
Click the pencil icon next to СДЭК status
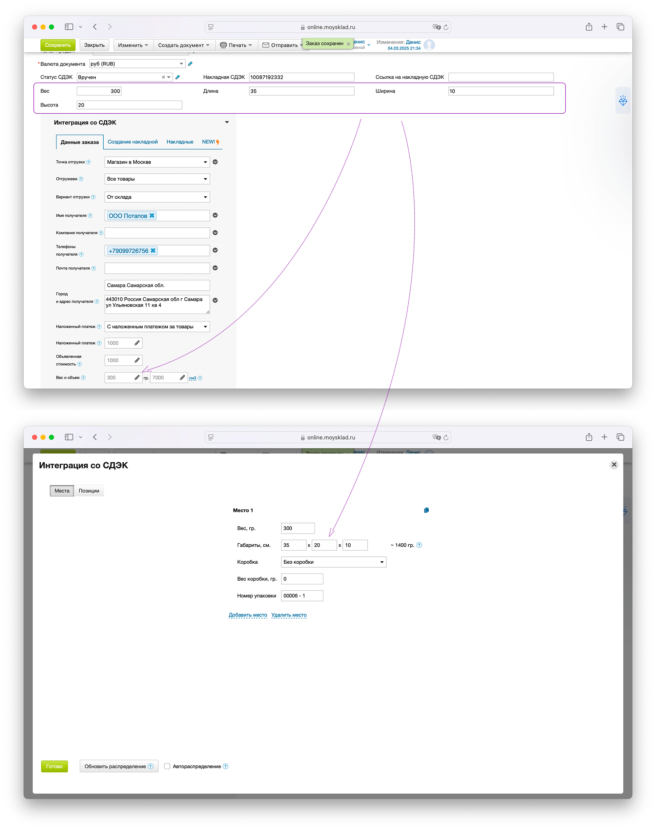pyautogui.click(x=177, y=77)
